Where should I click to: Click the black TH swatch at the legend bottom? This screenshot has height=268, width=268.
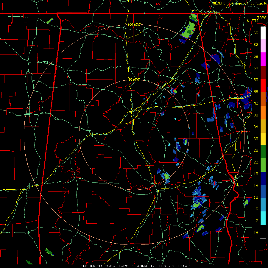click(263, 232)
